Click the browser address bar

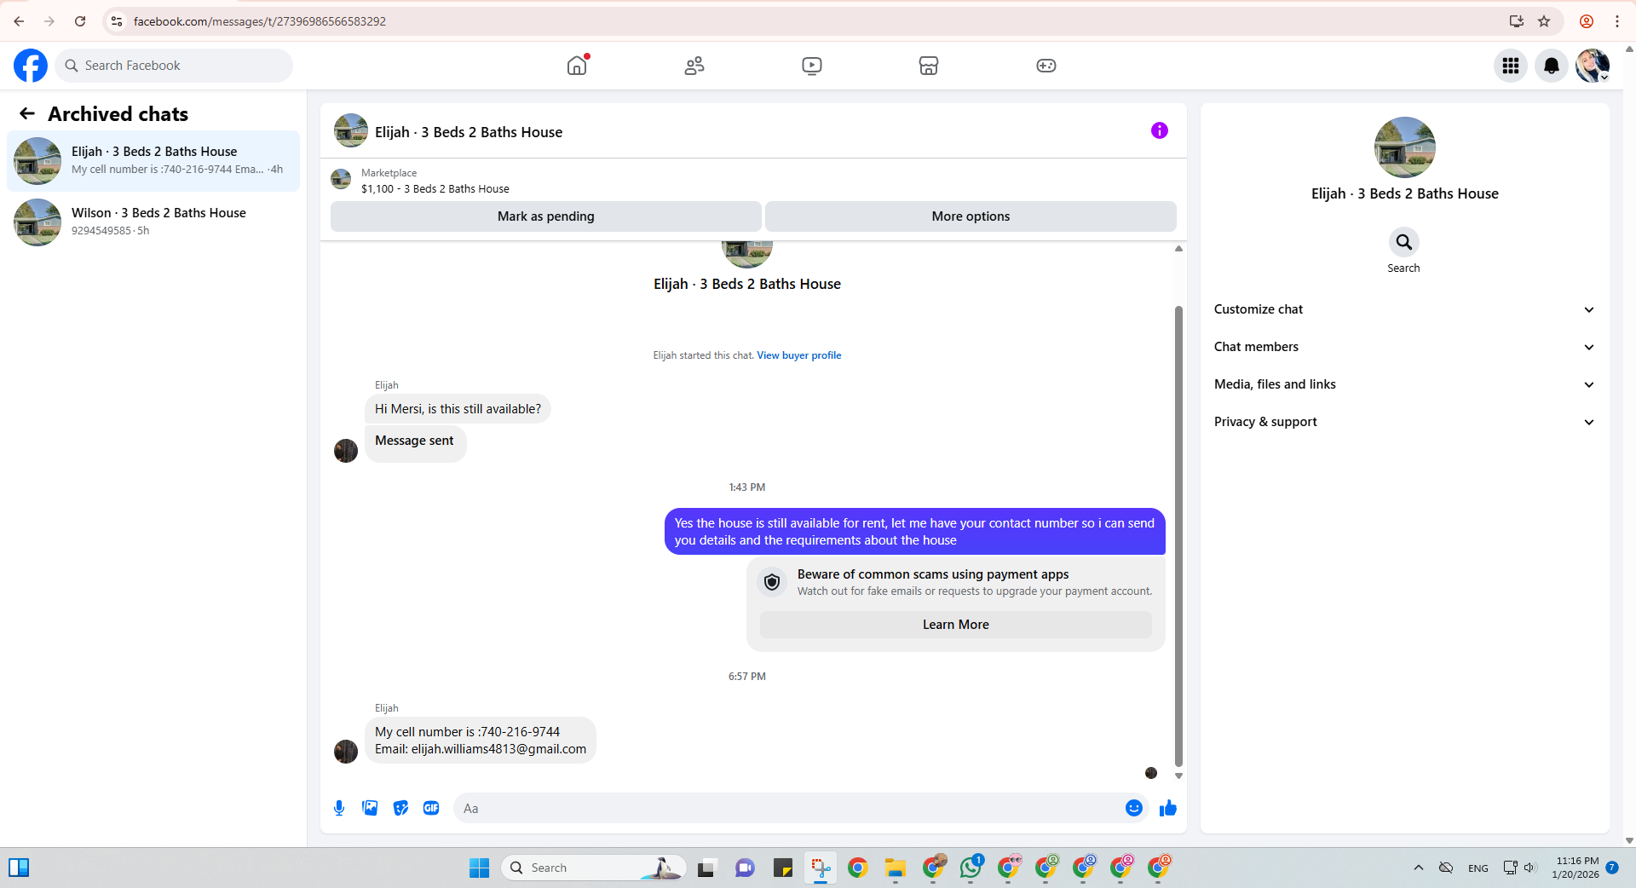[x=801, y=21]
